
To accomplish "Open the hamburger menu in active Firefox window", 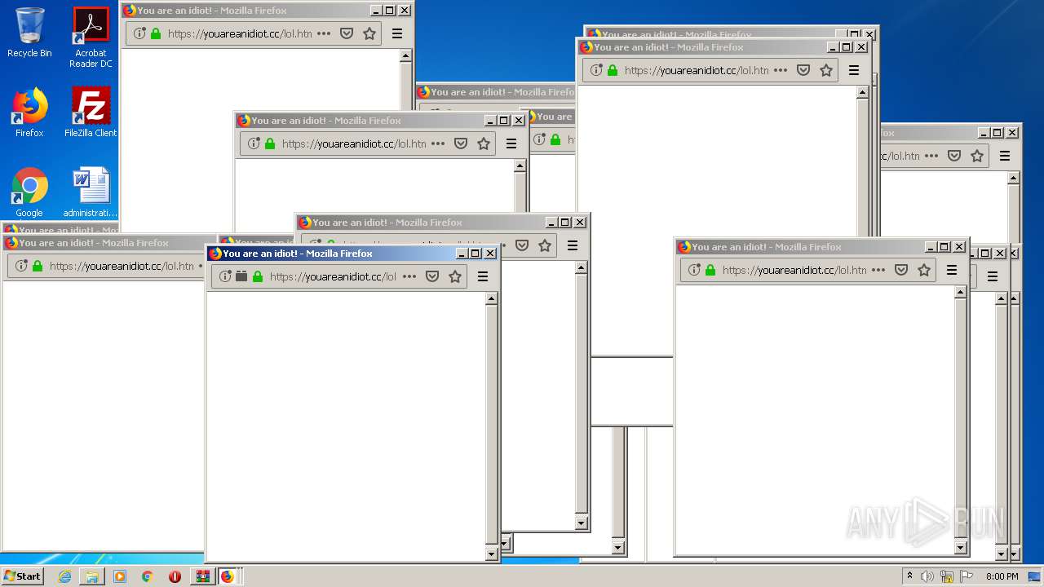I will tap(483, 276).
